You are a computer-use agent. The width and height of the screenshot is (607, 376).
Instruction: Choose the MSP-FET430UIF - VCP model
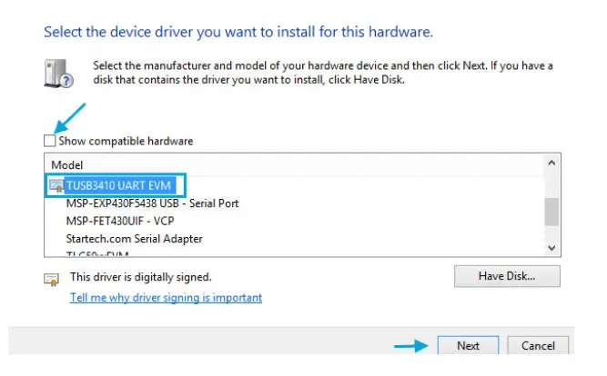point(119,221)
